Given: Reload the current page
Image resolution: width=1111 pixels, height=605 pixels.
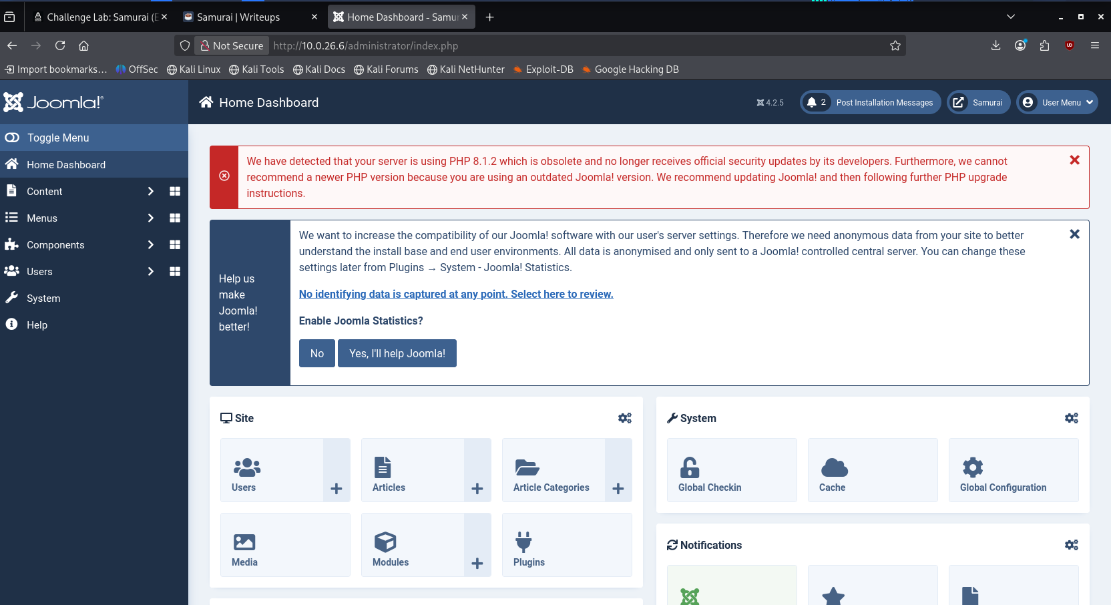Looking at the screenshot, I should click(x=60, y=45).
